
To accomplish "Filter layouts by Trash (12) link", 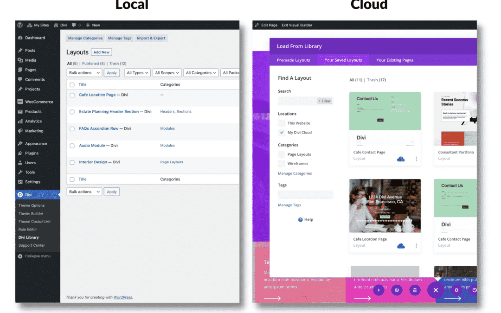I will pyautogui.click(x=117, y=64).
